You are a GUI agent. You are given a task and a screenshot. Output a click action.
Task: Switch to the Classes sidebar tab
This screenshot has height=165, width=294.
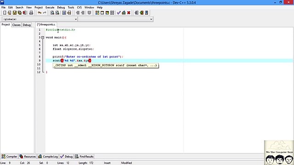pyautogui.click(x=17, y=25)
